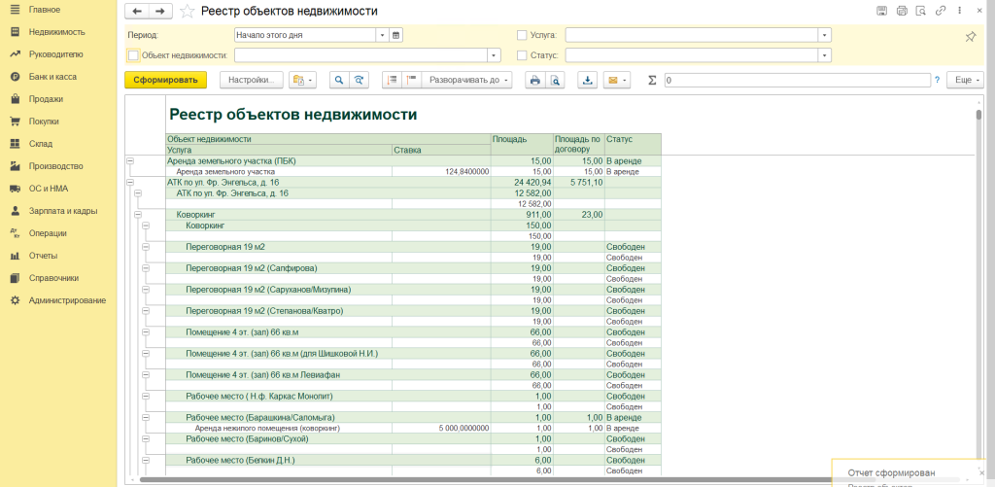Toggle the Статус filter checkbox
995x487 pixels.
click(523, 55)
